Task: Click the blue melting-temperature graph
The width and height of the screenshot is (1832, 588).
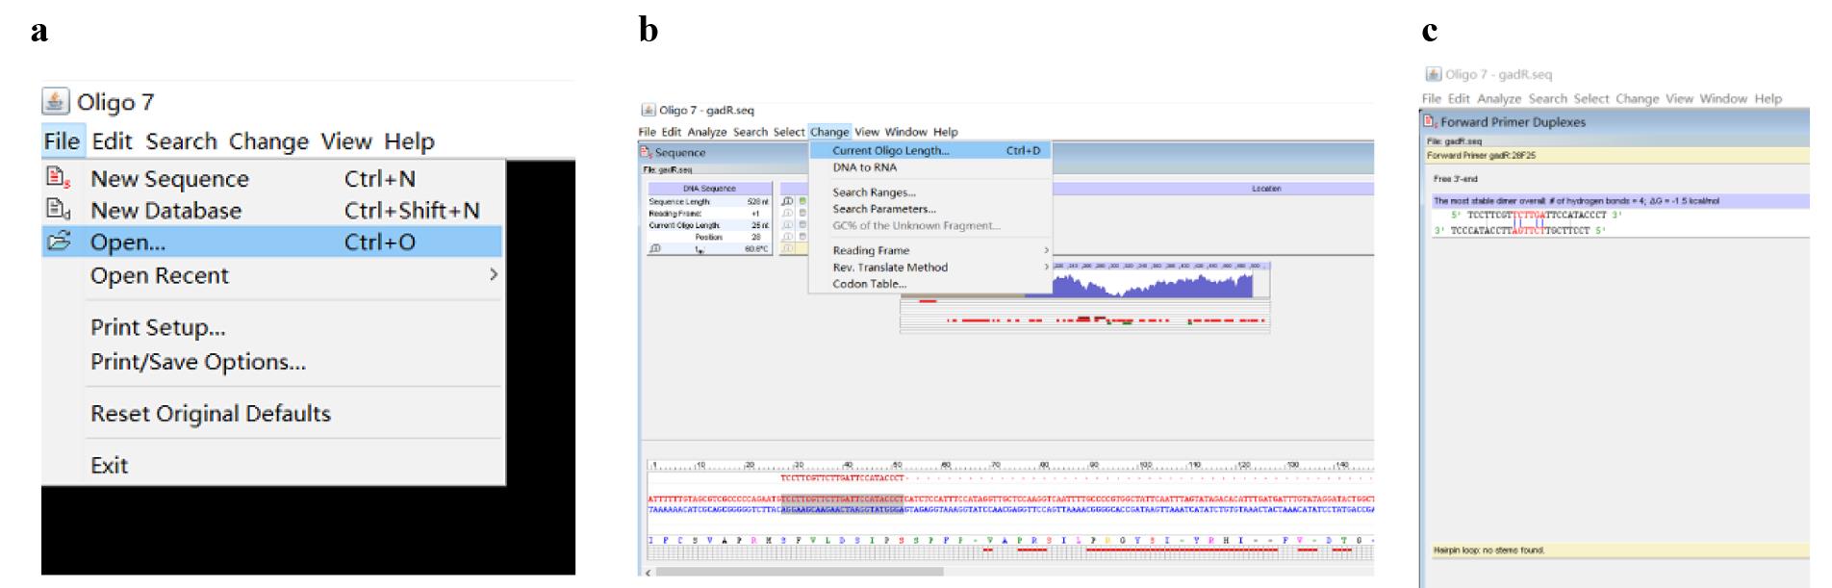Action: (x=1154, y=285)
